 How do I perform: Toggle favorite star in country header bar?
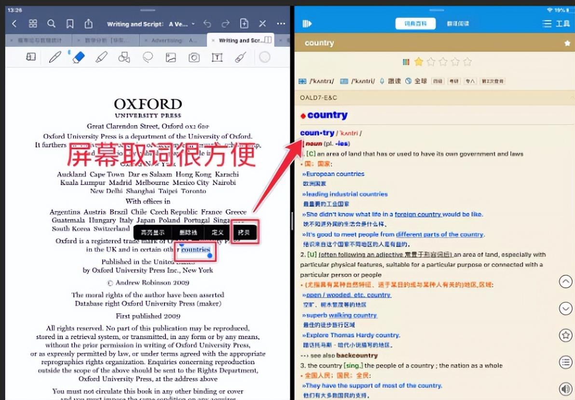coord(567,43)
